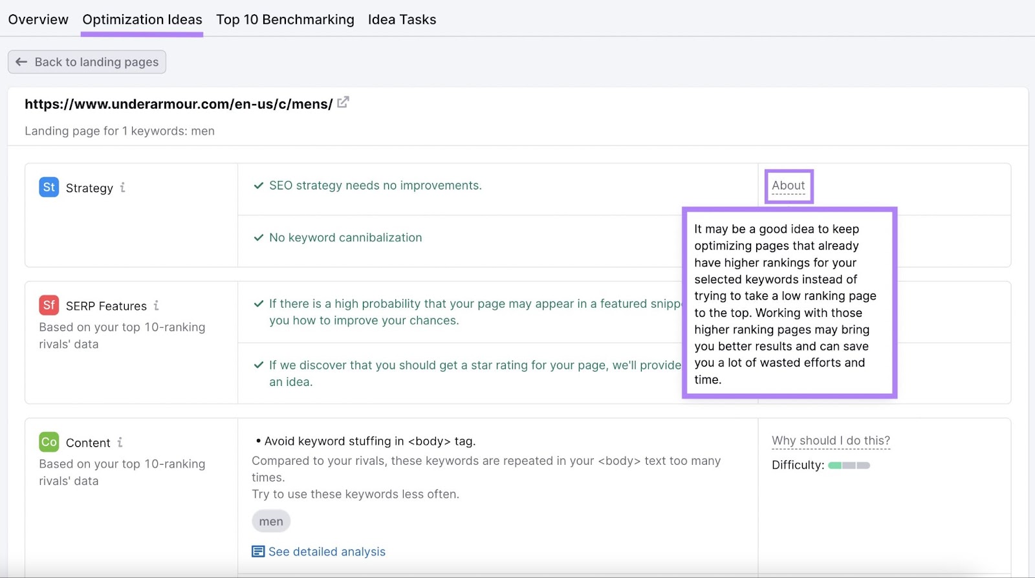Click the blue St Strategy icon
This screenshot has height=578, width=1035.
click(x=49, y=187)
